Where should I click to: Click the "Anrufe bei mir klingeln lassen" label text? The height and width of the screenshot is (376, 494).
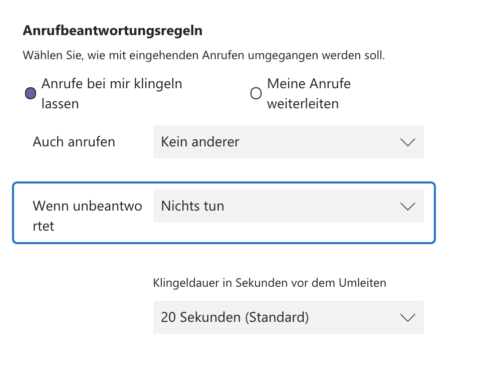[111, 84]
